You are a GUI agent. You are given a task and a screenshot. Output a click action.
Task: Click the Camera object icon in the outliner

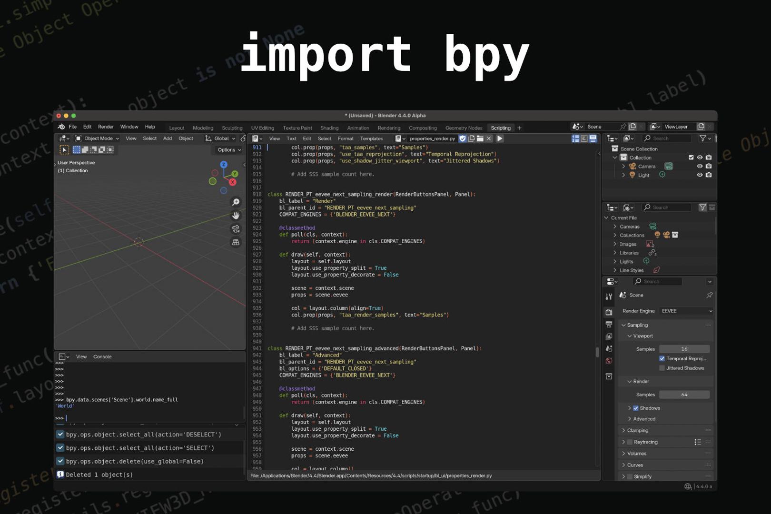[633, 166]
